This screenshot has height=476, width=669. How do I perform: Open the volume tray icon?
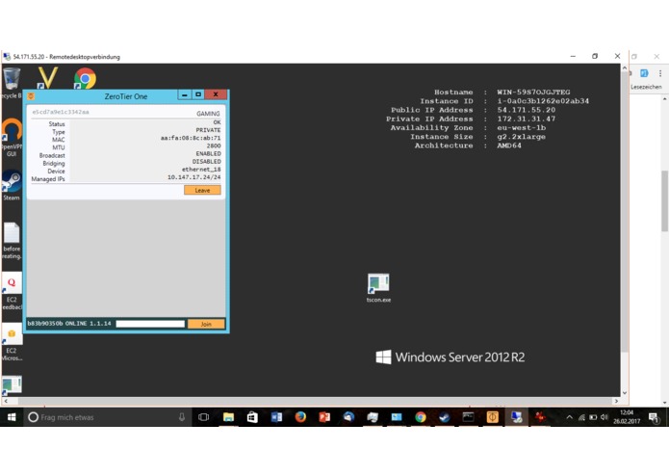click(604, 417)
